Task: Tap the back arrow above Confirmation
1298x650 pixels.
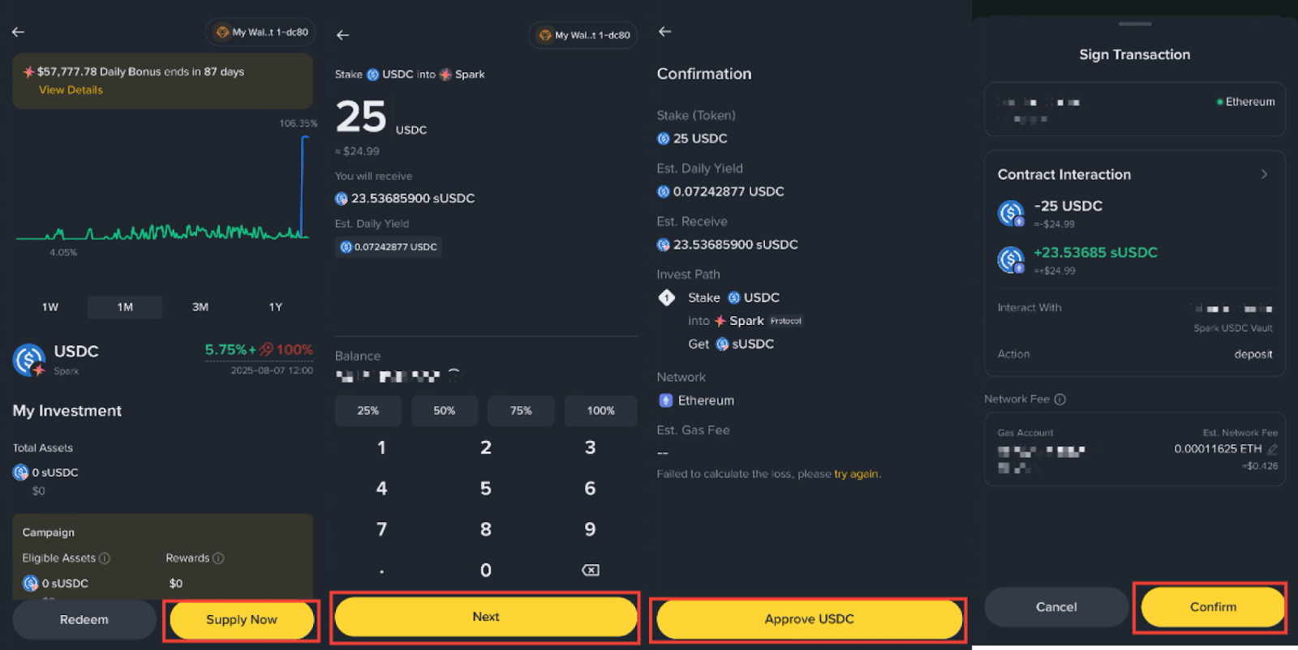Action: click(x=665, y=31)
